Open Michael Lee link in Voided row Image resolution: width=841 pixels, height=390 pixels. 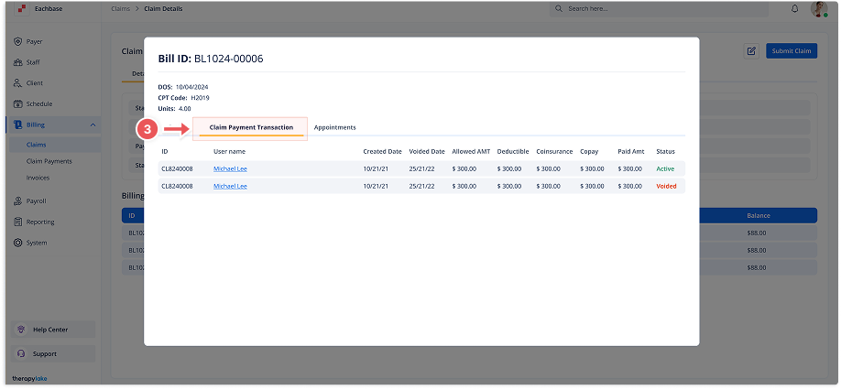[x=230, y=186]
